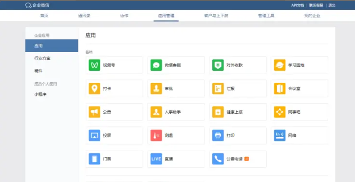The image size is (355, 182).
Task: Open the 审批 stamp icon
Action: tap(156, 88)
